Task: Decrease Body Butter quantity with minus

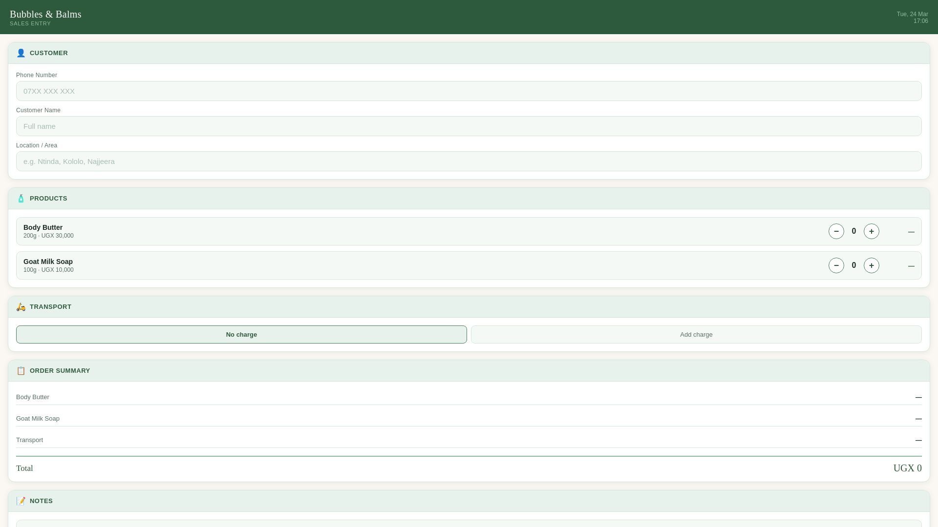Action: click(x=836, y=231)
